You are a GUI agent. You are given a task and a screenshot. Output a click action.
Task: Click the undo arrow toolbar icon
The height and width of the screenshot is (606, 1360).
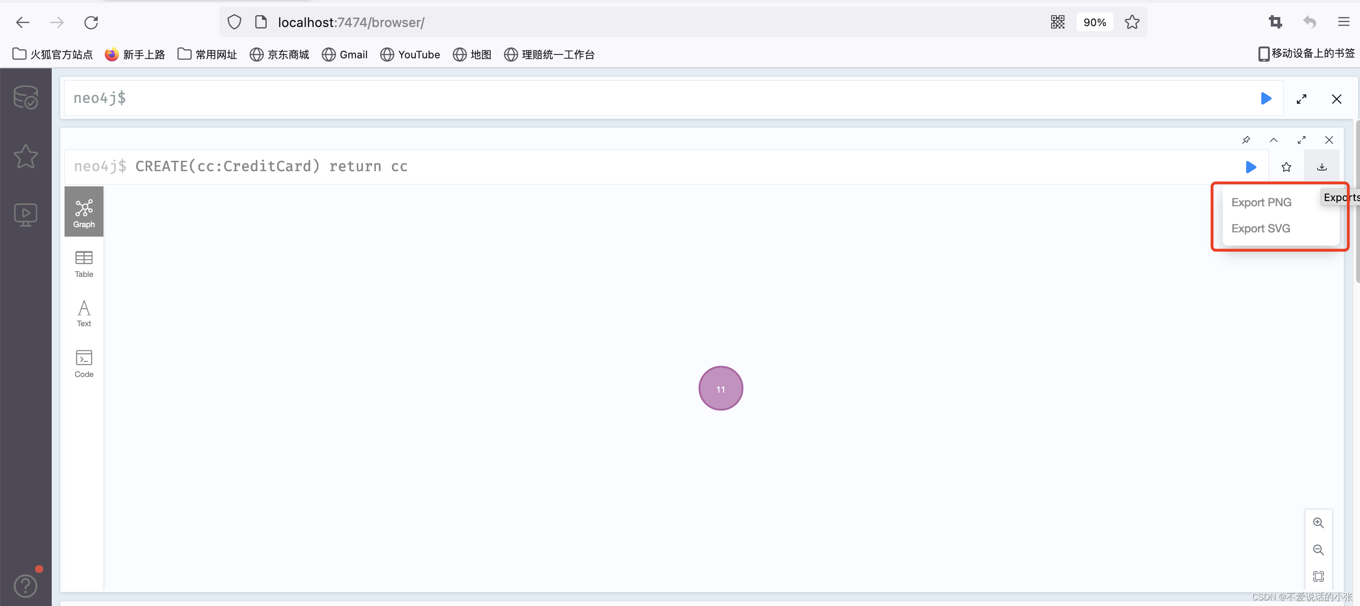[x=1309, y=22]
